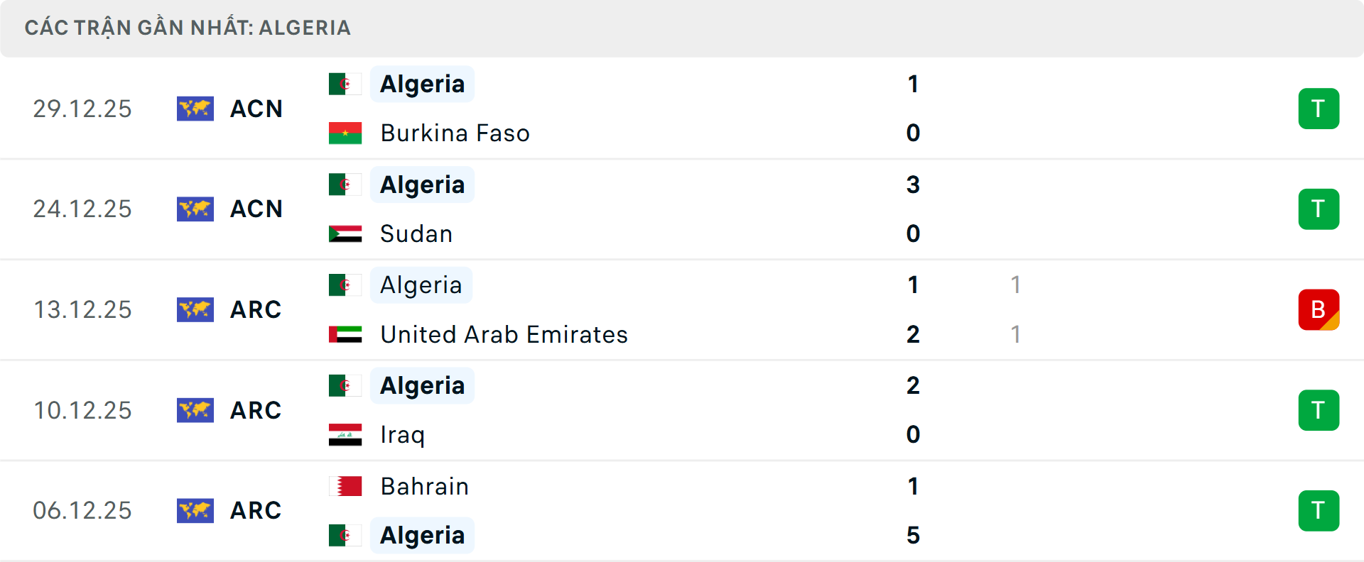Click the world map icon beside ARC on 13.12.25
Image resolution: width=1364 pixels, height=562 pixels.
(195, 309)
